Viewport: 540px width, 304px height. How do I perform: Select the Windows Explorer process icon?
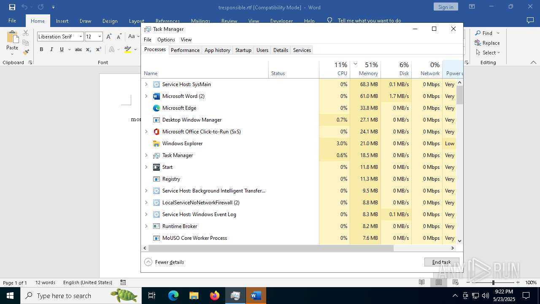pyautogui.click(x=157, y=143)
